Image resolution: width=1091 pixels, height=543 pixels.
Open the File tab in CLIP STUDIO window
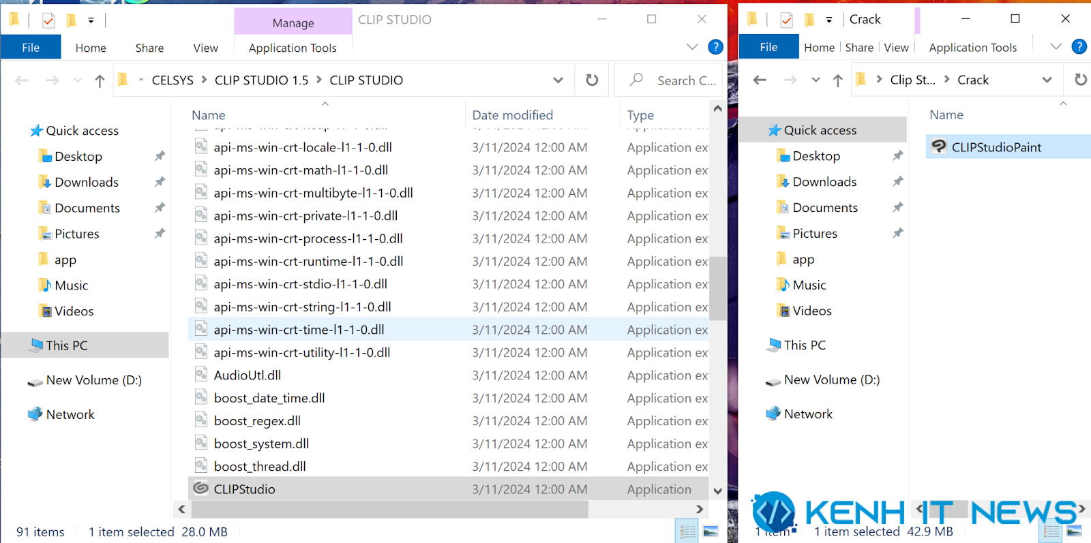pyautogui.click(x=31, y=47)
